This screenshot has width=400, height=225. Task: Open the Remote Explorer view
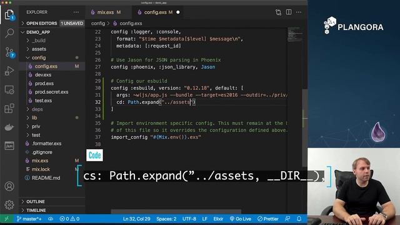point(9,90)
